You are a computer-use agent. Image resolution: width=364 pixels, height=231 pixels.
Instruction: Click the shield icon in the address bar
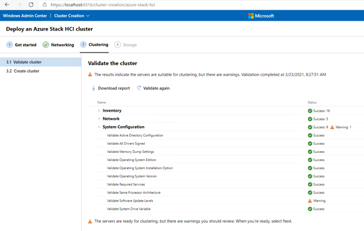click(x=44, y=4)
